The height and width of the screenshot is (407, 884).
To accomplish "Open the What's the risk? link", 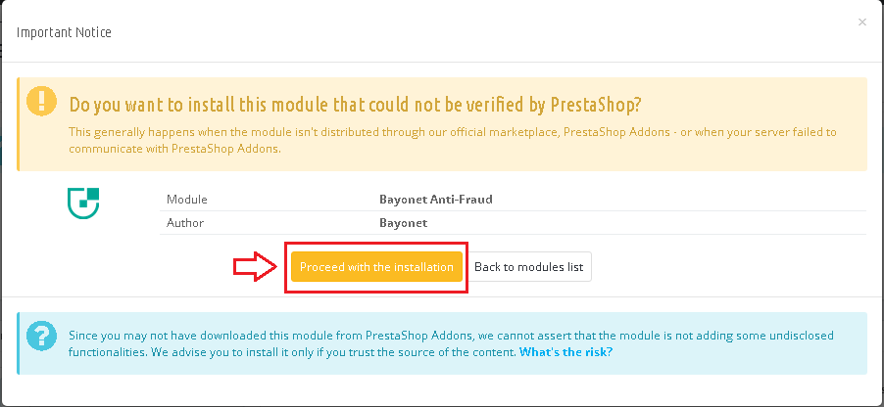I will tap(565, 353).
